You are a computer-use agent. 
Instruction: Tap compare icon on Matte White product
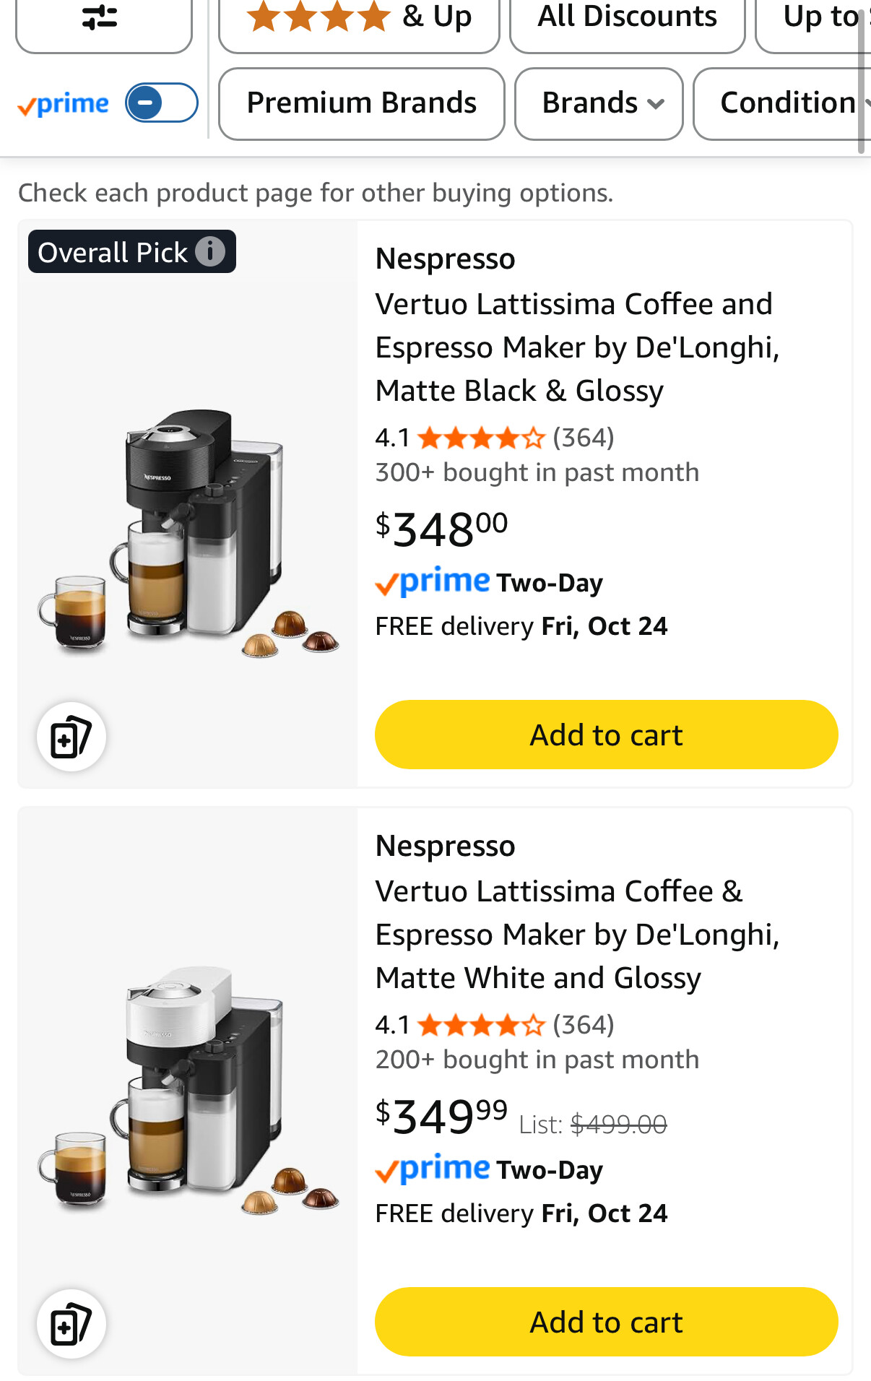pos(71,1324)
